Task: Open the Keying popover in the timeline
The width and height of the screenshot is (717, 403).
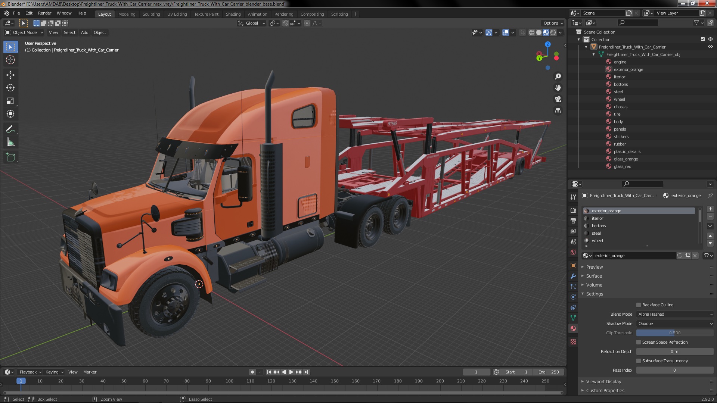Action: click(55, 372)
